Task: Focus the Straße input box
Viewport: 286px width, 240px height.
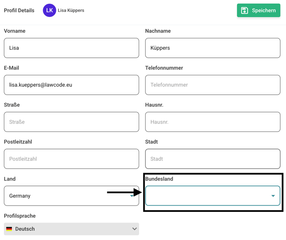Action: (71, 122)
